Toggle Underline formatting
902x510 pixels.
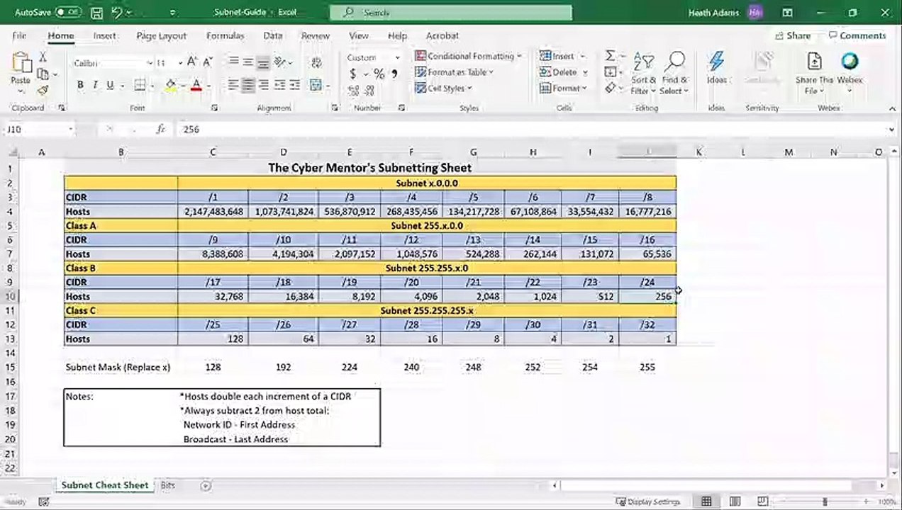(x=110, y=85)
